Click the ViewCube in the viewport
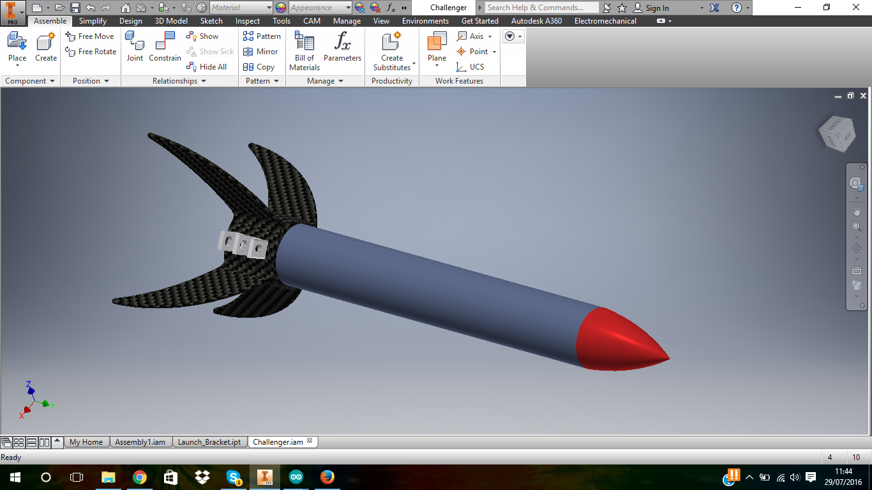This screenshot has height=490, width=872. 837,133
